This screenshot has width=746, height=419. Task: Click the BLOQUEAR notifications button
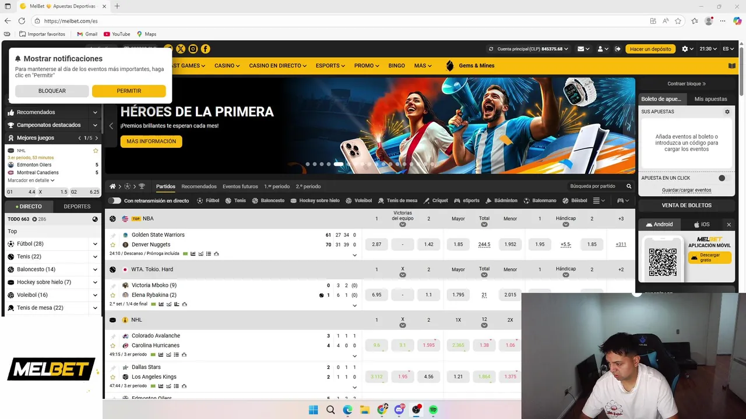pyautogui.click(x=52, y=91)
